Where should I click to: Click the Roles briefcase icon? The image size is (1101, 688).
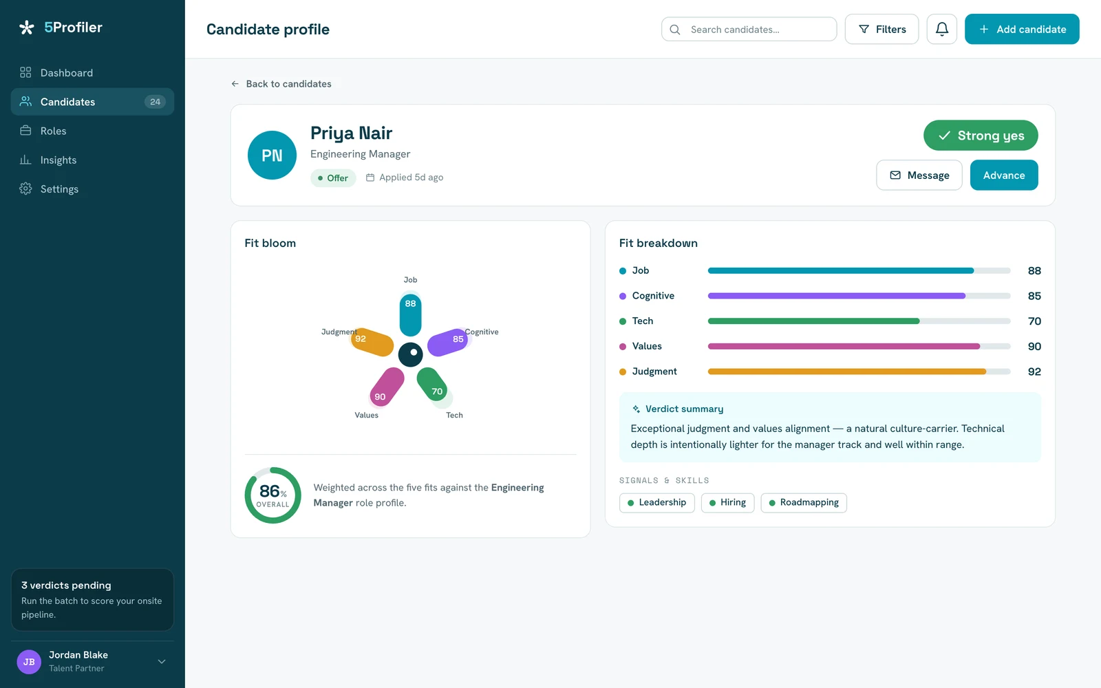pyautogui.click(x=25, y=130)
